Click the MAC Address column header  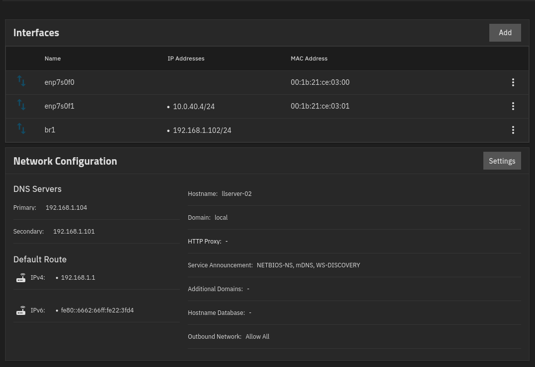coord(309,59)
